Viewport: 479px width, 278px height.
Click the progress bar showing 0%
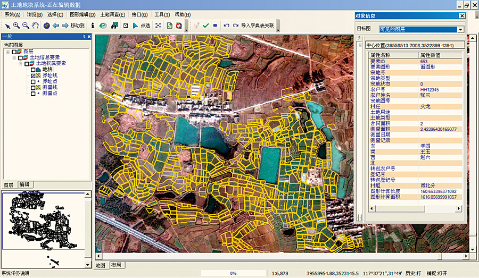[x=233, y=273]
